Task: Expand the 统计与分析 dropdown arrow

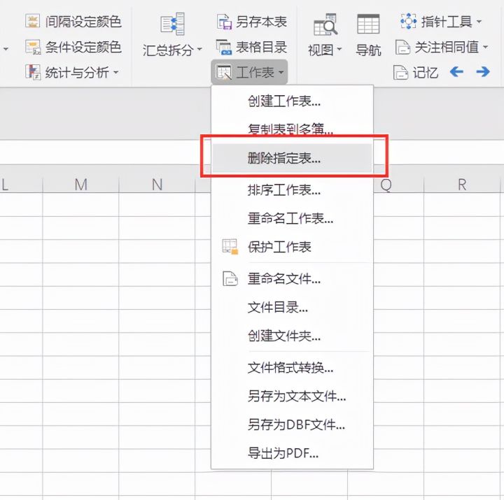Action: tap(115, 72)
